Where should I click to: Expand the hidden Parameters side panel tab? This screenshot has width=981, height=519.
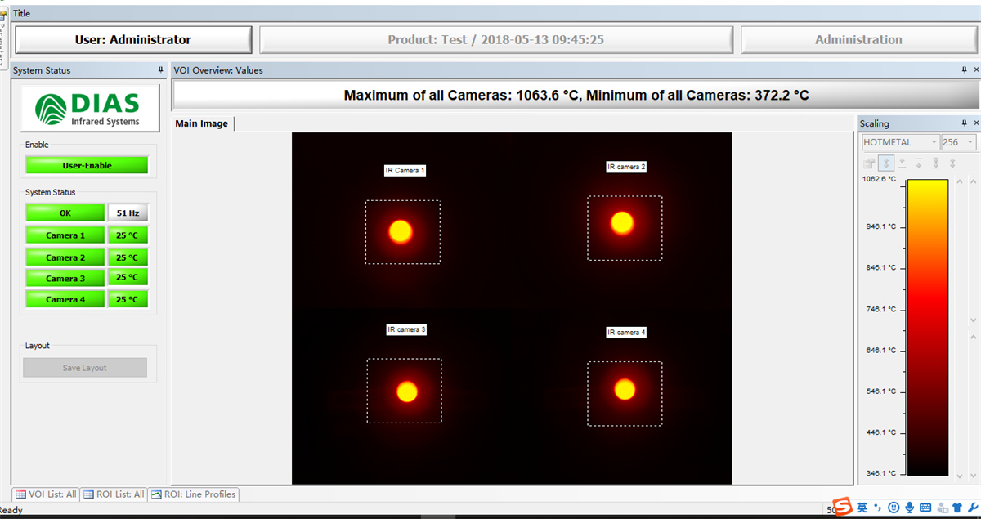coord(4,37)
